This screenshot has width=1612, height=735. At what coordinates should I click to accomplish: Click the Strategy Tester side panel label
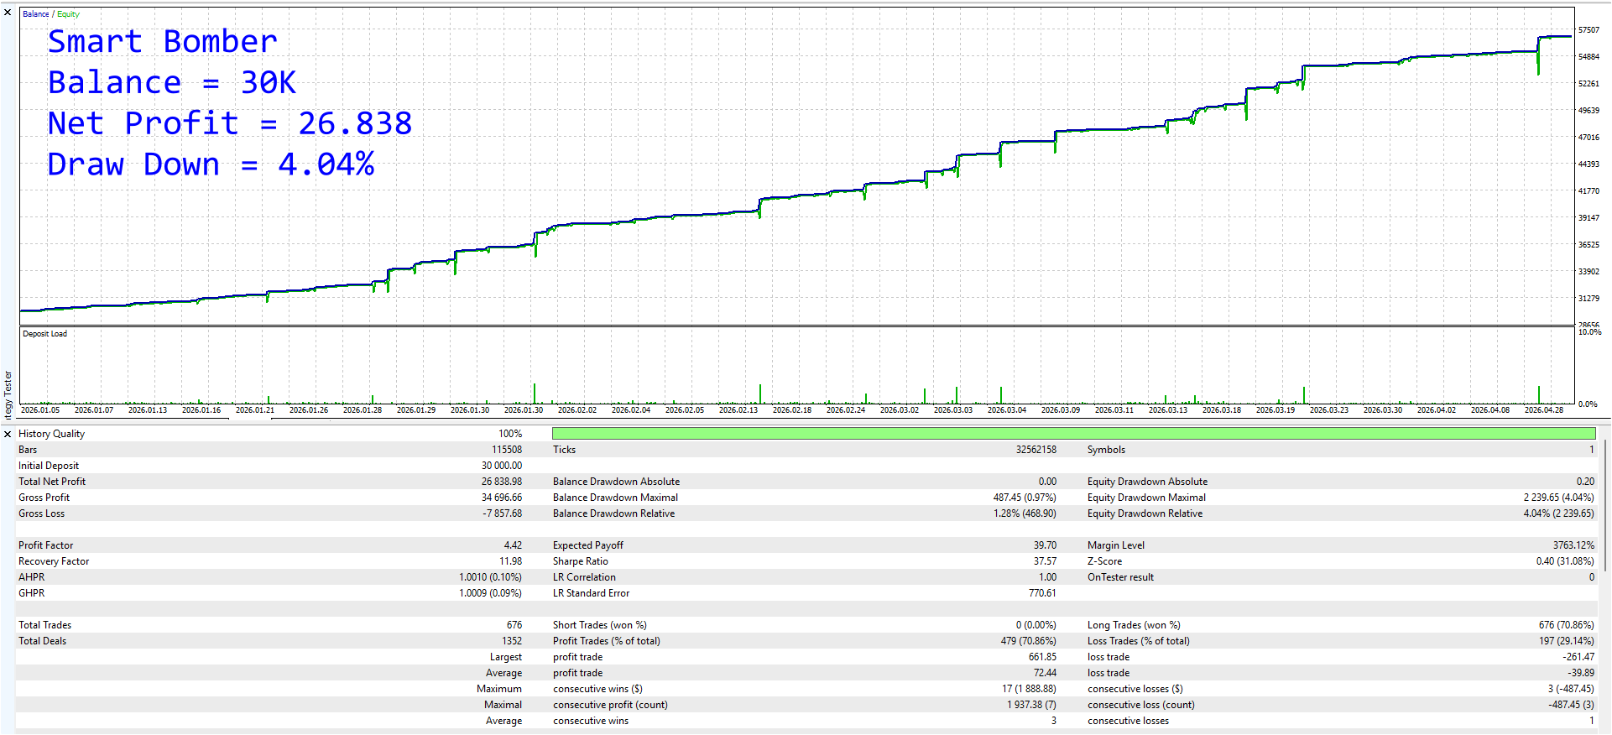[8, 394]
